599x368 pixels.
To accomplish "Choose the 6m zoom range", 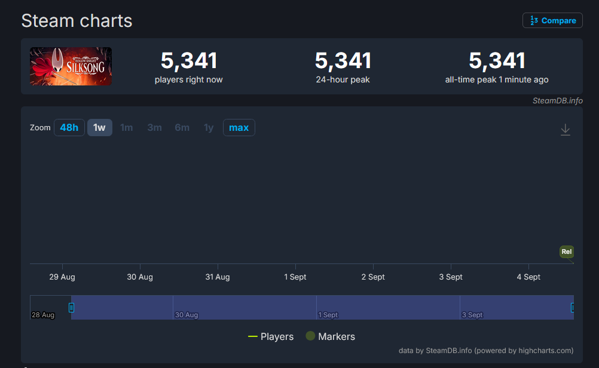I will tap(182, 127).
